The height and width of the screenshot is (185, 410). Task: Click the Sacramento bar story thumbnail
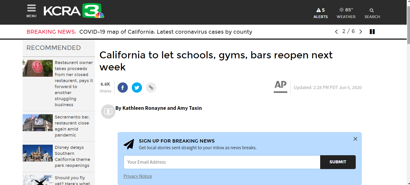coord(38,123)
